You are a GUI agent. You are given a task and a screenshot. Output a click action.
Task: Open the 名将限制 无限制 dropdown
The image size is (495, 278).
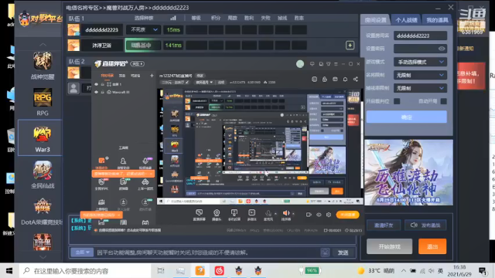click(420, 75)
